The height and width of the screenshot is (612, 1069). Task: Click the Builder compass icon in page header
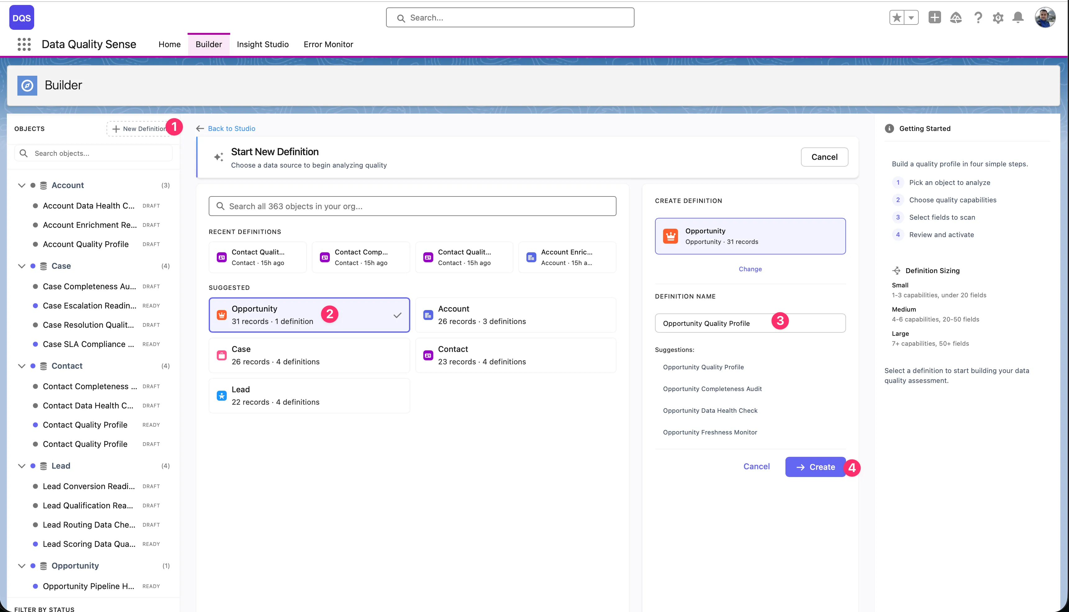point(27,85)
